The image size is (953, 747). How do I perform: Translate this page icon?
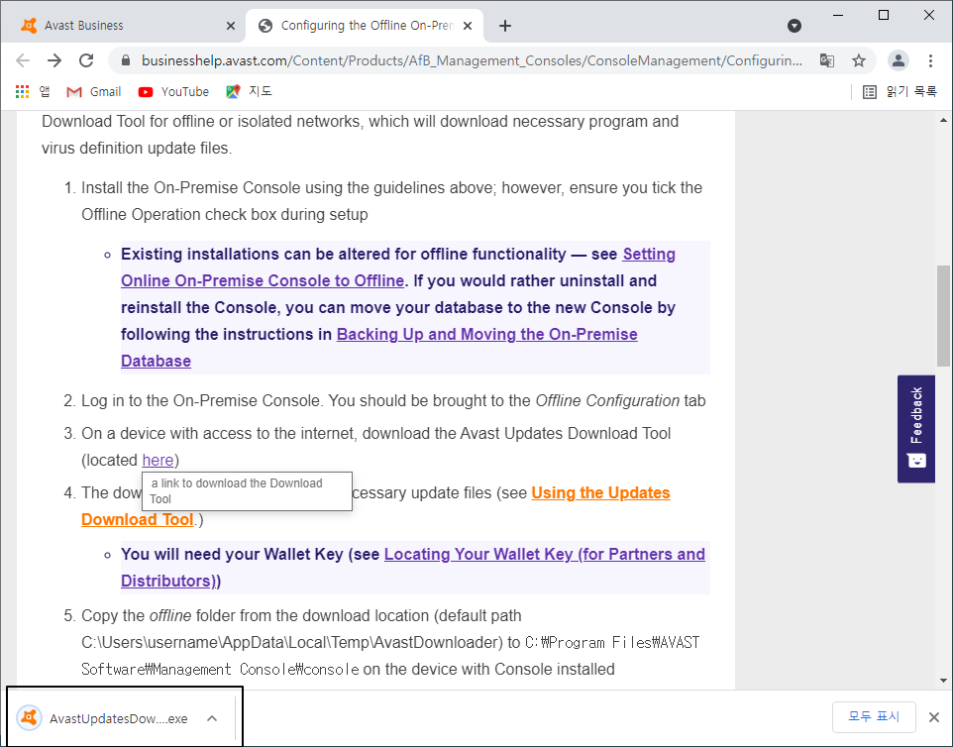(826, 60)
